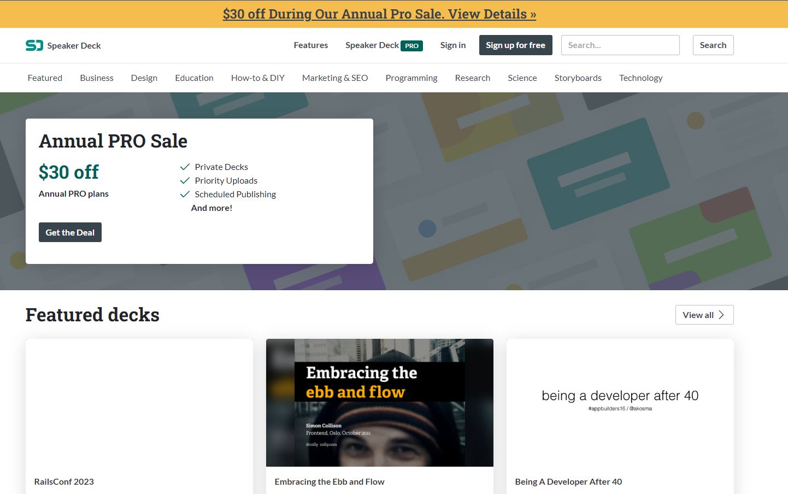The height and width of the screenshot is (494, 788).
Task: Select the Featured category tab
Action: click(x=45, y=78)
